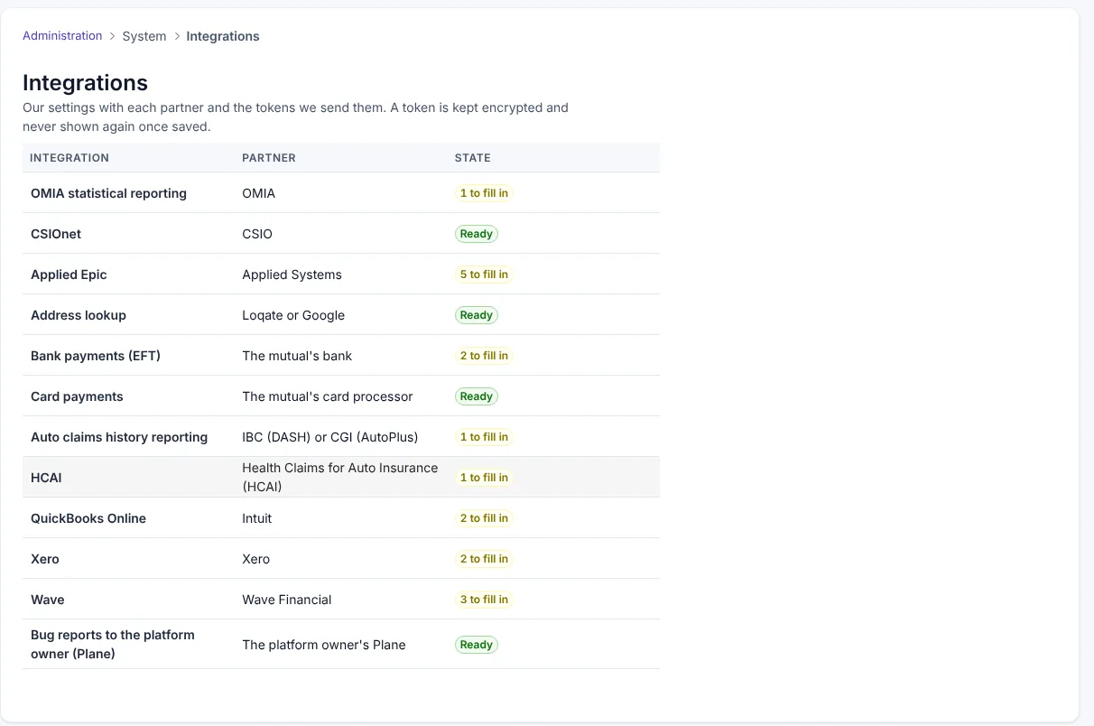Click the Wave Financial partner cell
The width and height of the screenshot is (1094, 726).
coord(287,600)
